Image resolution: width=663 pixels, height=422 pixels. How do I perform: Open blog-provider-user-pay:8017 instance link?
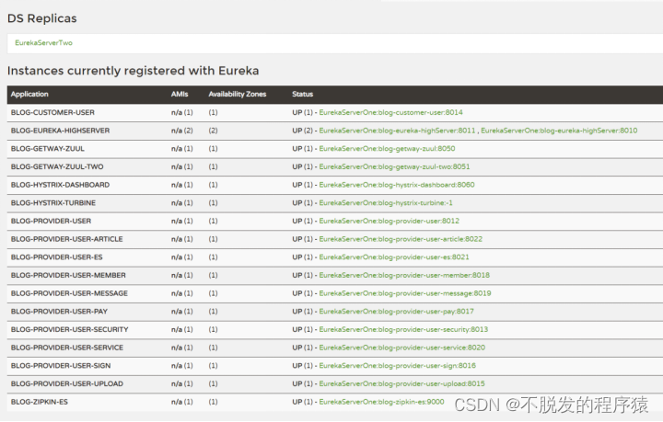point(396,312)
